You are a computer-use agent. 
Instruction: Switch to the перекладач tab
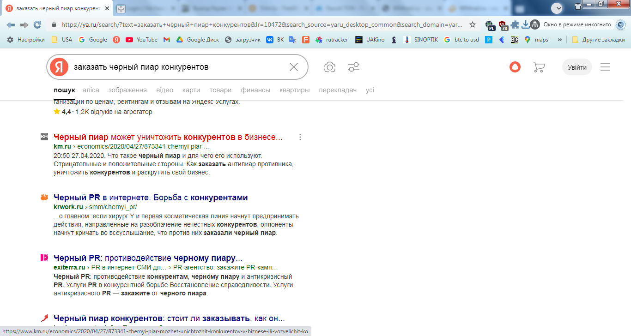(x=338, y=90)
